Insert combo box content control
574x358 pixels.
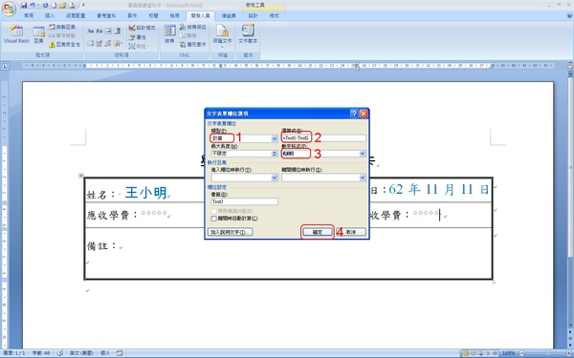(117, 32)
